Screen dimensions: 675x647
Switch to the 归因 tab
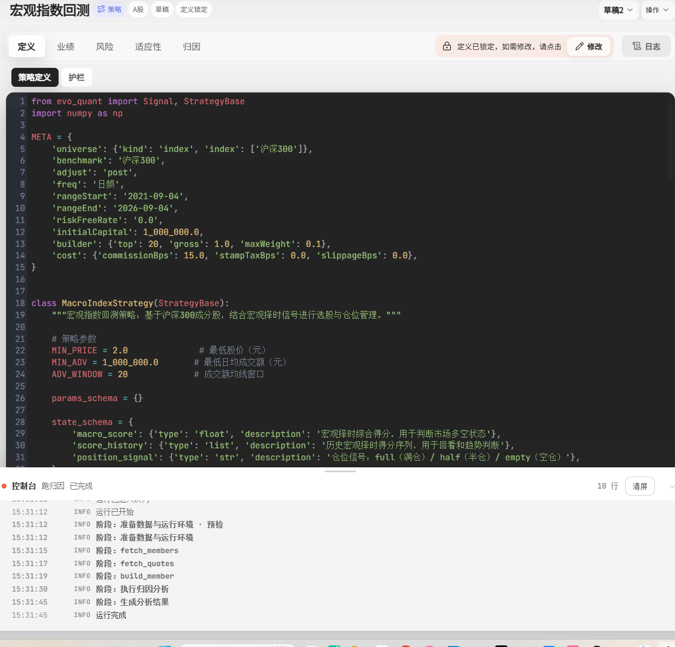[x=192, y=47]
